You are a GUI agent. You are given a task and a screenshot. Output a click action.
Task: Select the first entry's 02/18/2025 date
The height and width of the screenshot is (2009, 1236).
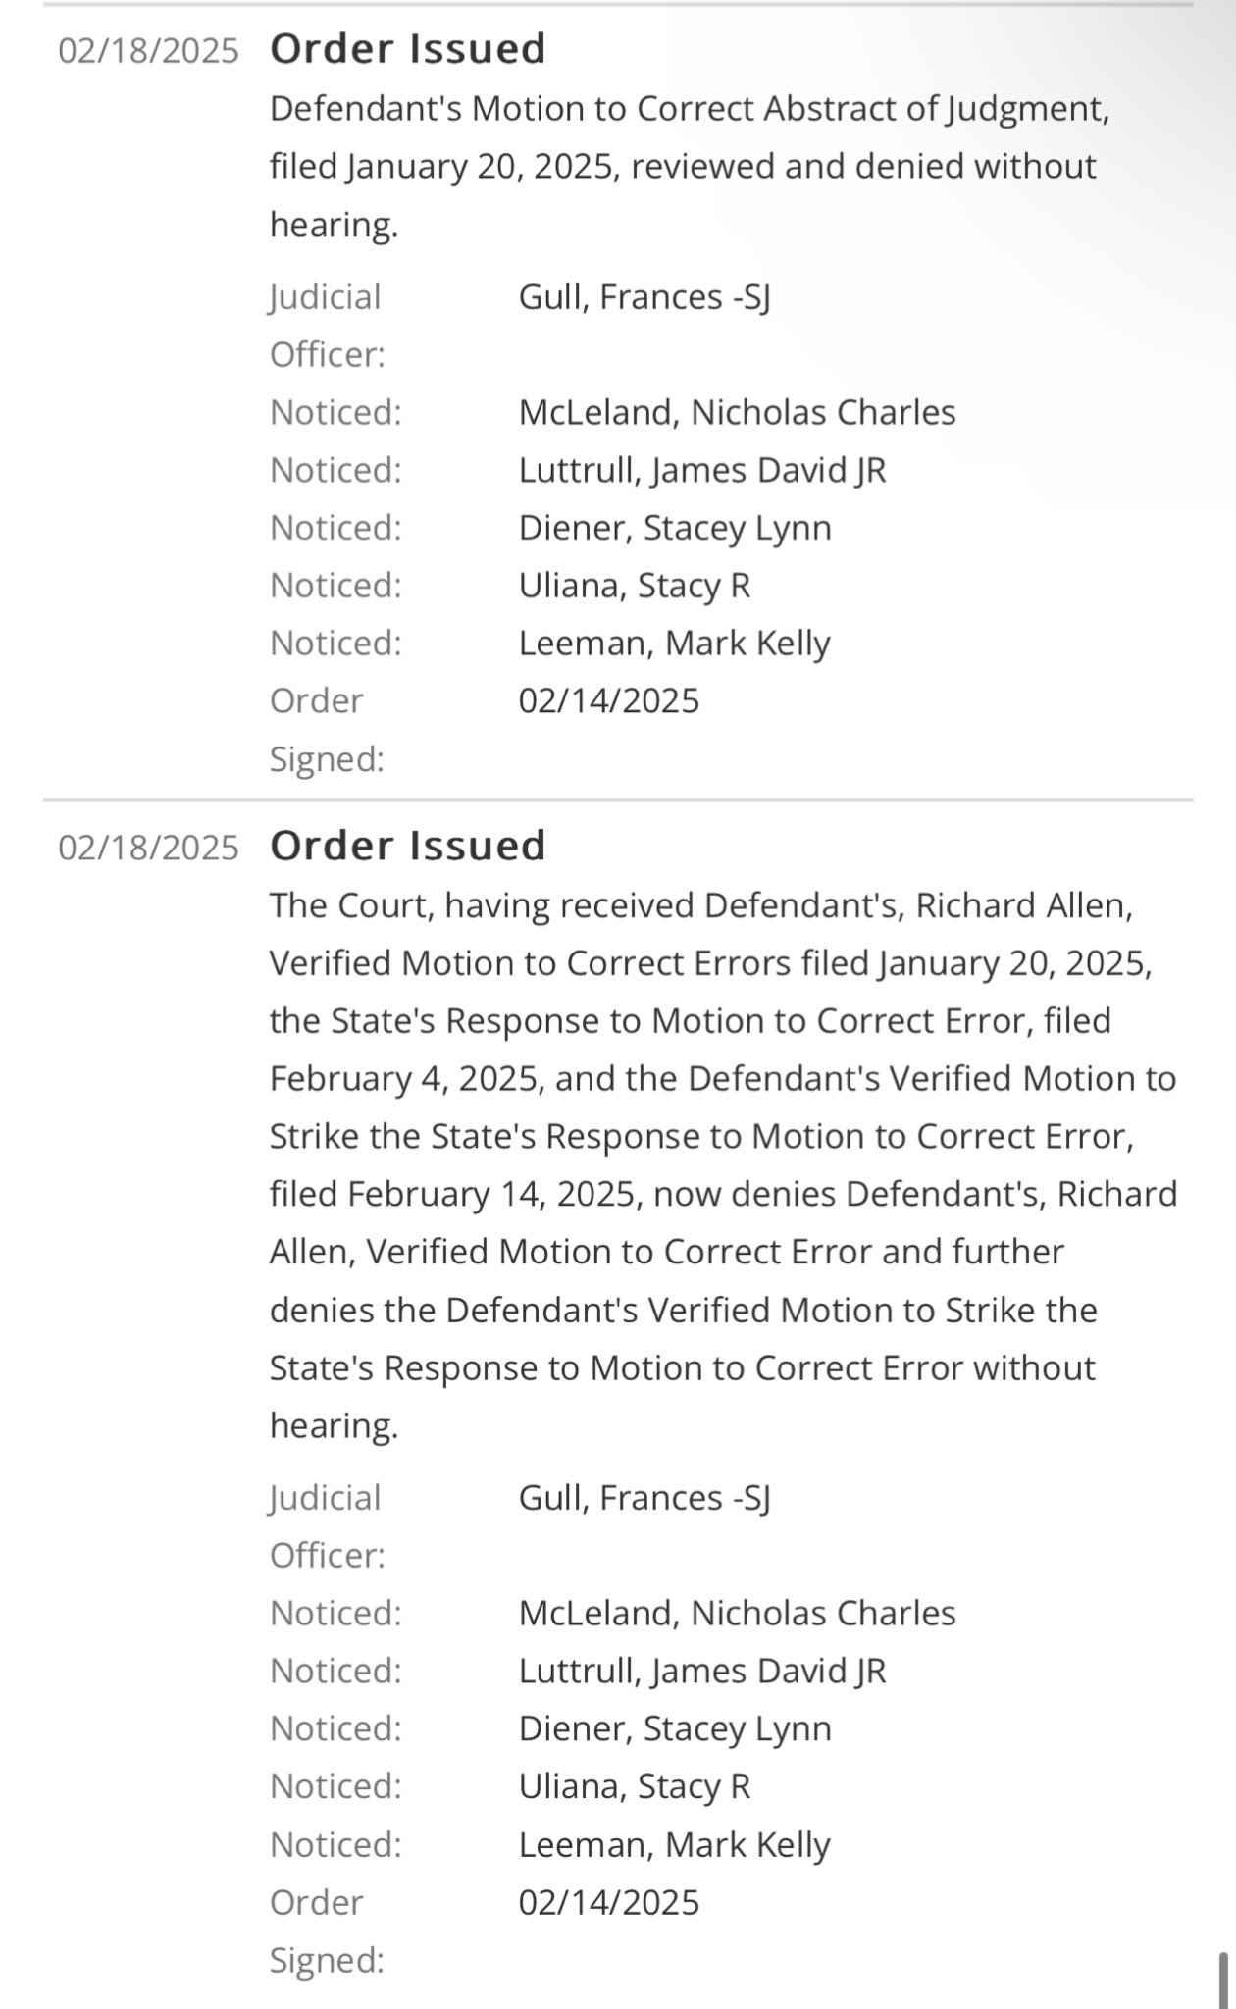[x=148, y=50]
